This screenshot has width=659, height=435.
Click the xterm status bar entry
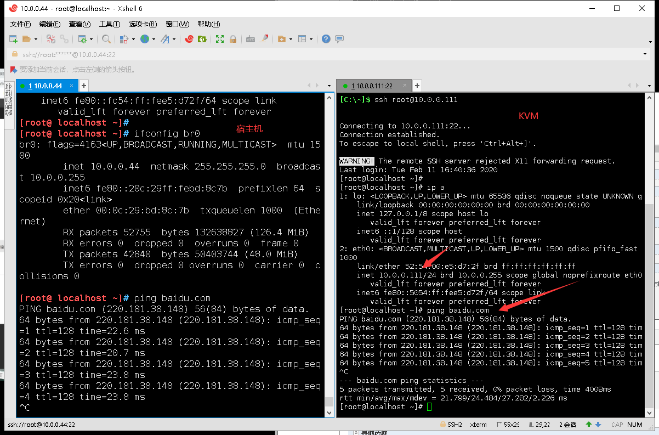click(479, 425)
